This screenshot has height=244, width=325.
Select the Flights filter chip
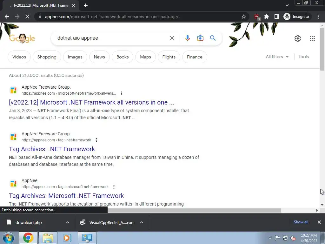[x=169, y=57]
